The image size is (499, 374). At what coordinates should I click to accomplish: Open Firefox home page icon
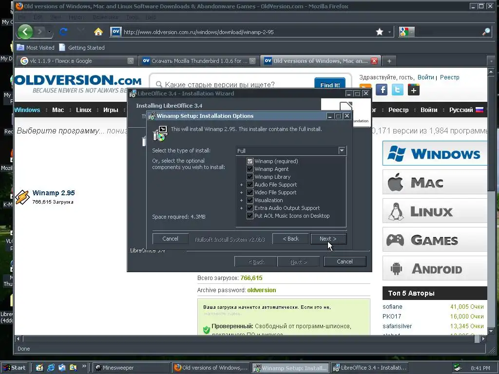tap(98, 32)
